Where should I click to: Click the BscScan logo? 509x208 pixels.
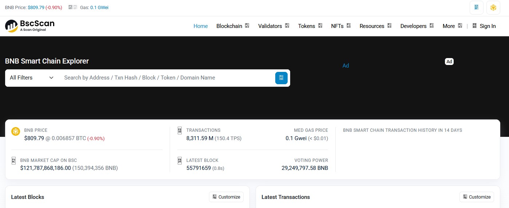[29, 26]
